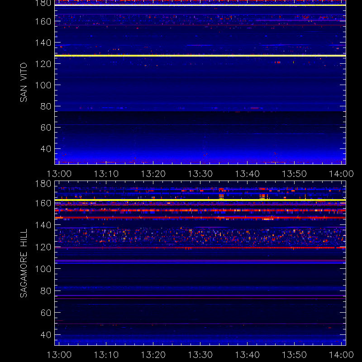The height and width of the screenshot is (362, 362).
Task: Pick the 80 tick label on Sagamore Hill plot
Action: 46,291
